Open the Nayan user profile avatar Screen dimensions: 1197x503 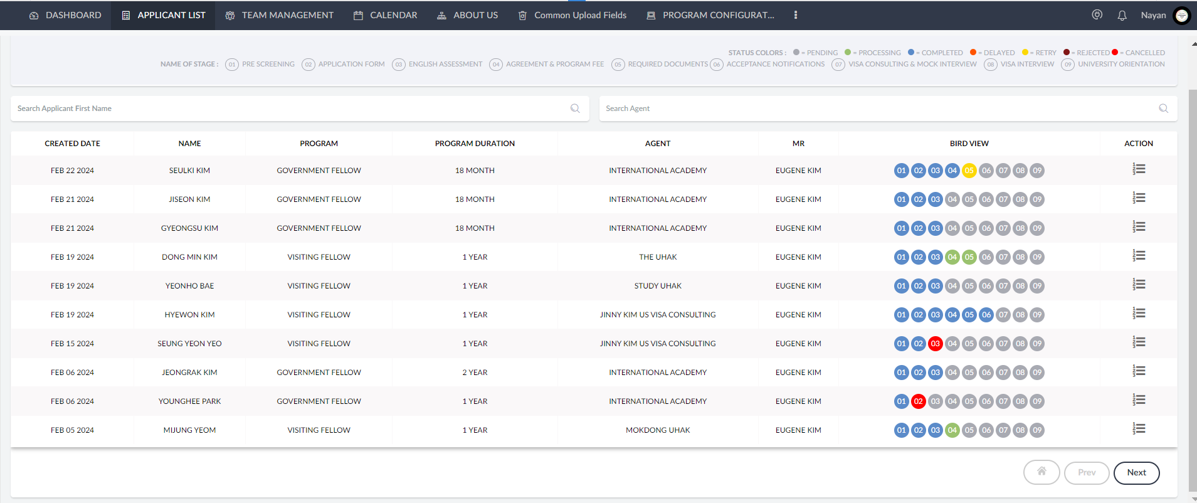[x=1181, y=15]
